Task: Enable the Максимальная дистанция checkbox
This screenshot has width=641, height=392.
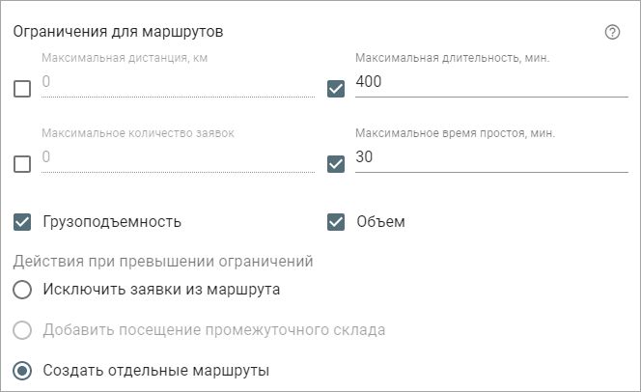Action: tap(22, 89)
